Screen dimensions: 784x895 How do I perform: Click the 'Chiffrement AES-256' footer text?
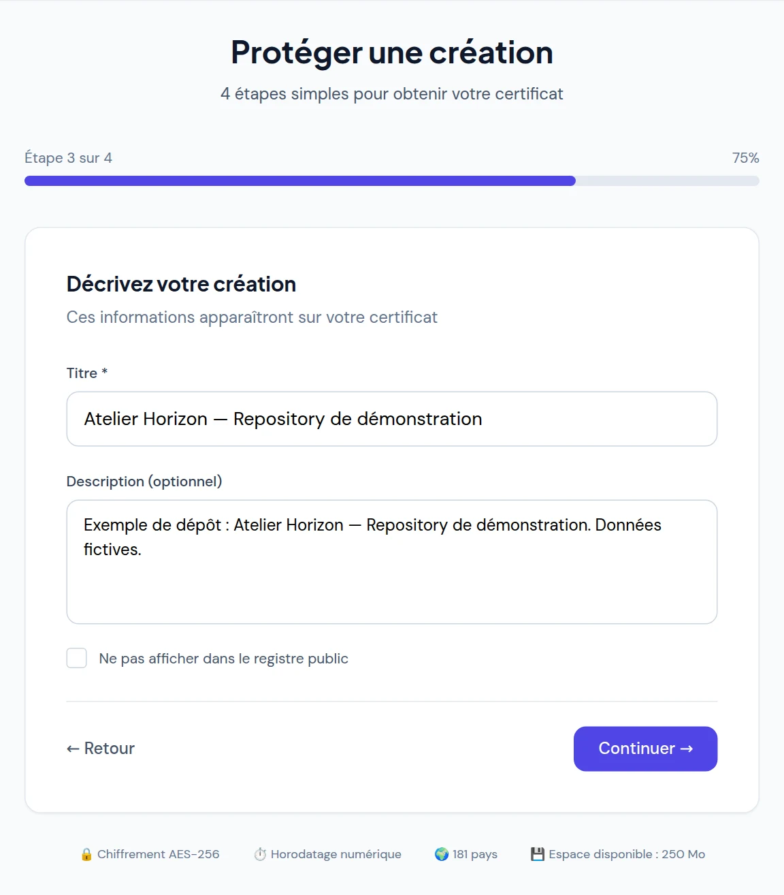coord(158,854)
